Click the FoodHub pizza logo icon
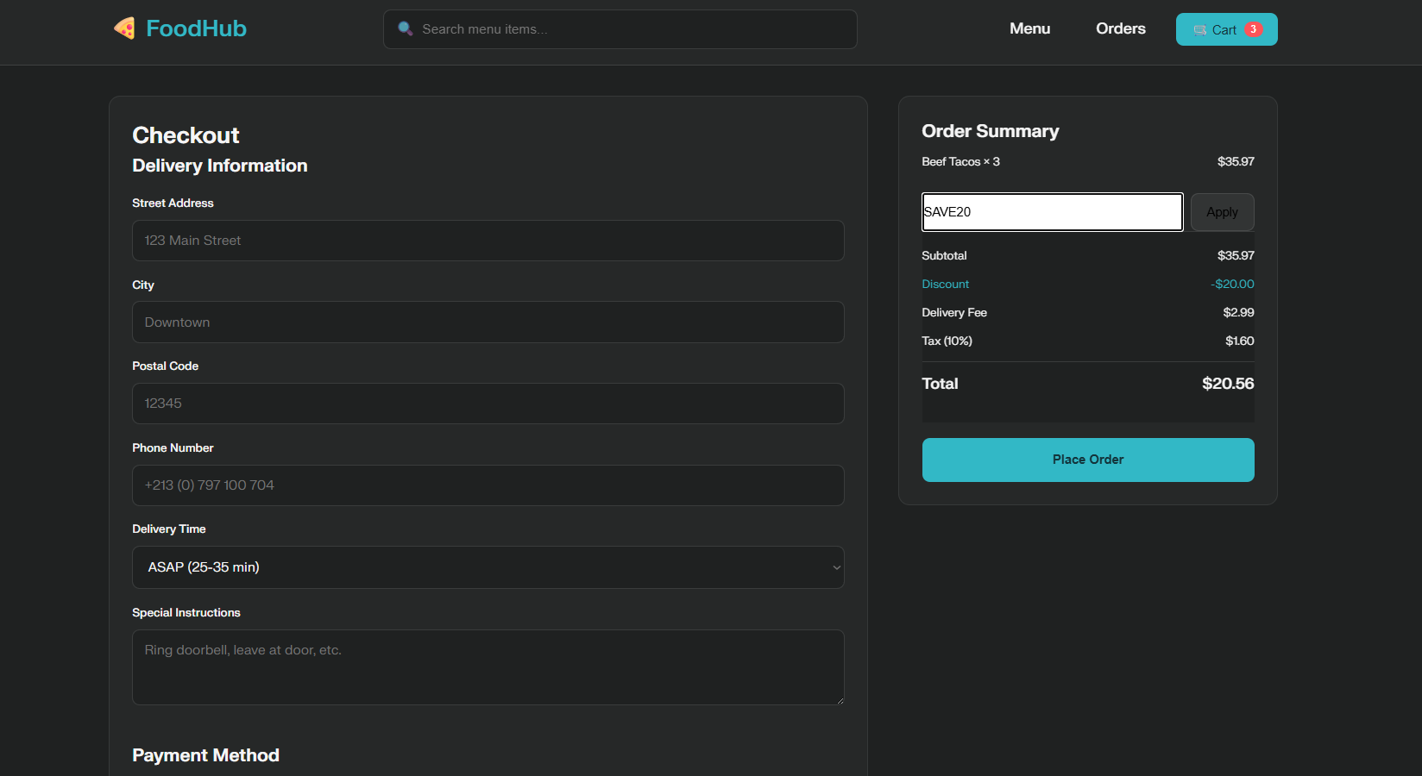 pyautogui.click(x=125, y=28)
